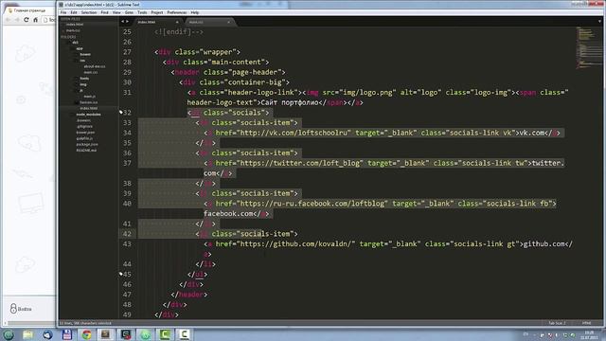Click line number 27 in gutter
Image resolution: width=606 pixels, height=341 pixels.
click(x=127, y=52)
